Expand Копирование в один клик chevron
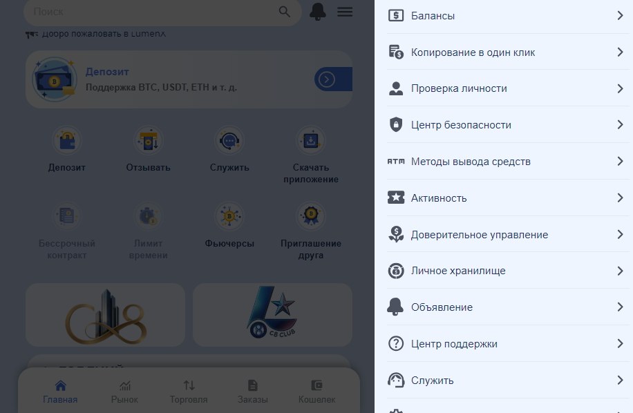The height and width of the screenshot is (413, 633). click(x=621, y=52)
